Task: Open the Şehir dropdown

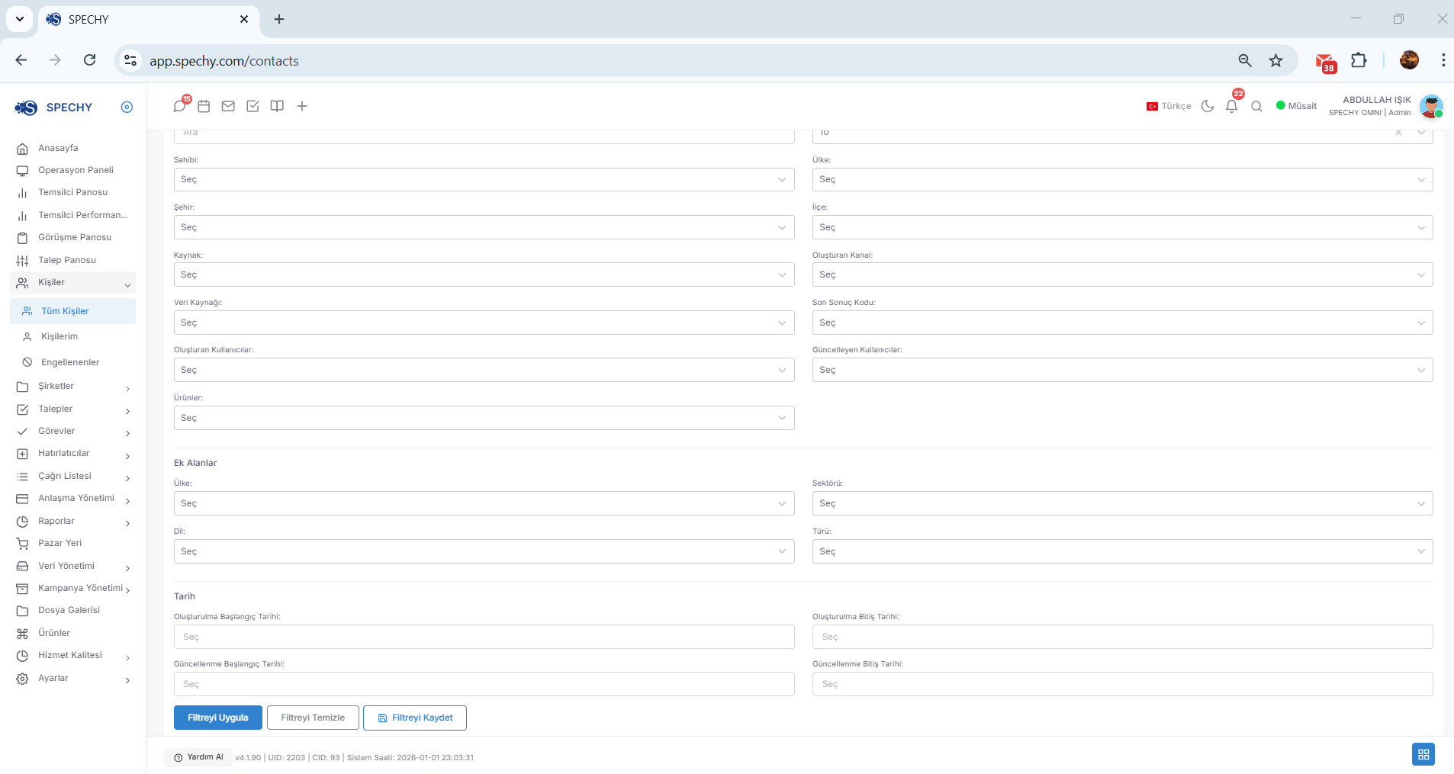Action: coord(484,227)
